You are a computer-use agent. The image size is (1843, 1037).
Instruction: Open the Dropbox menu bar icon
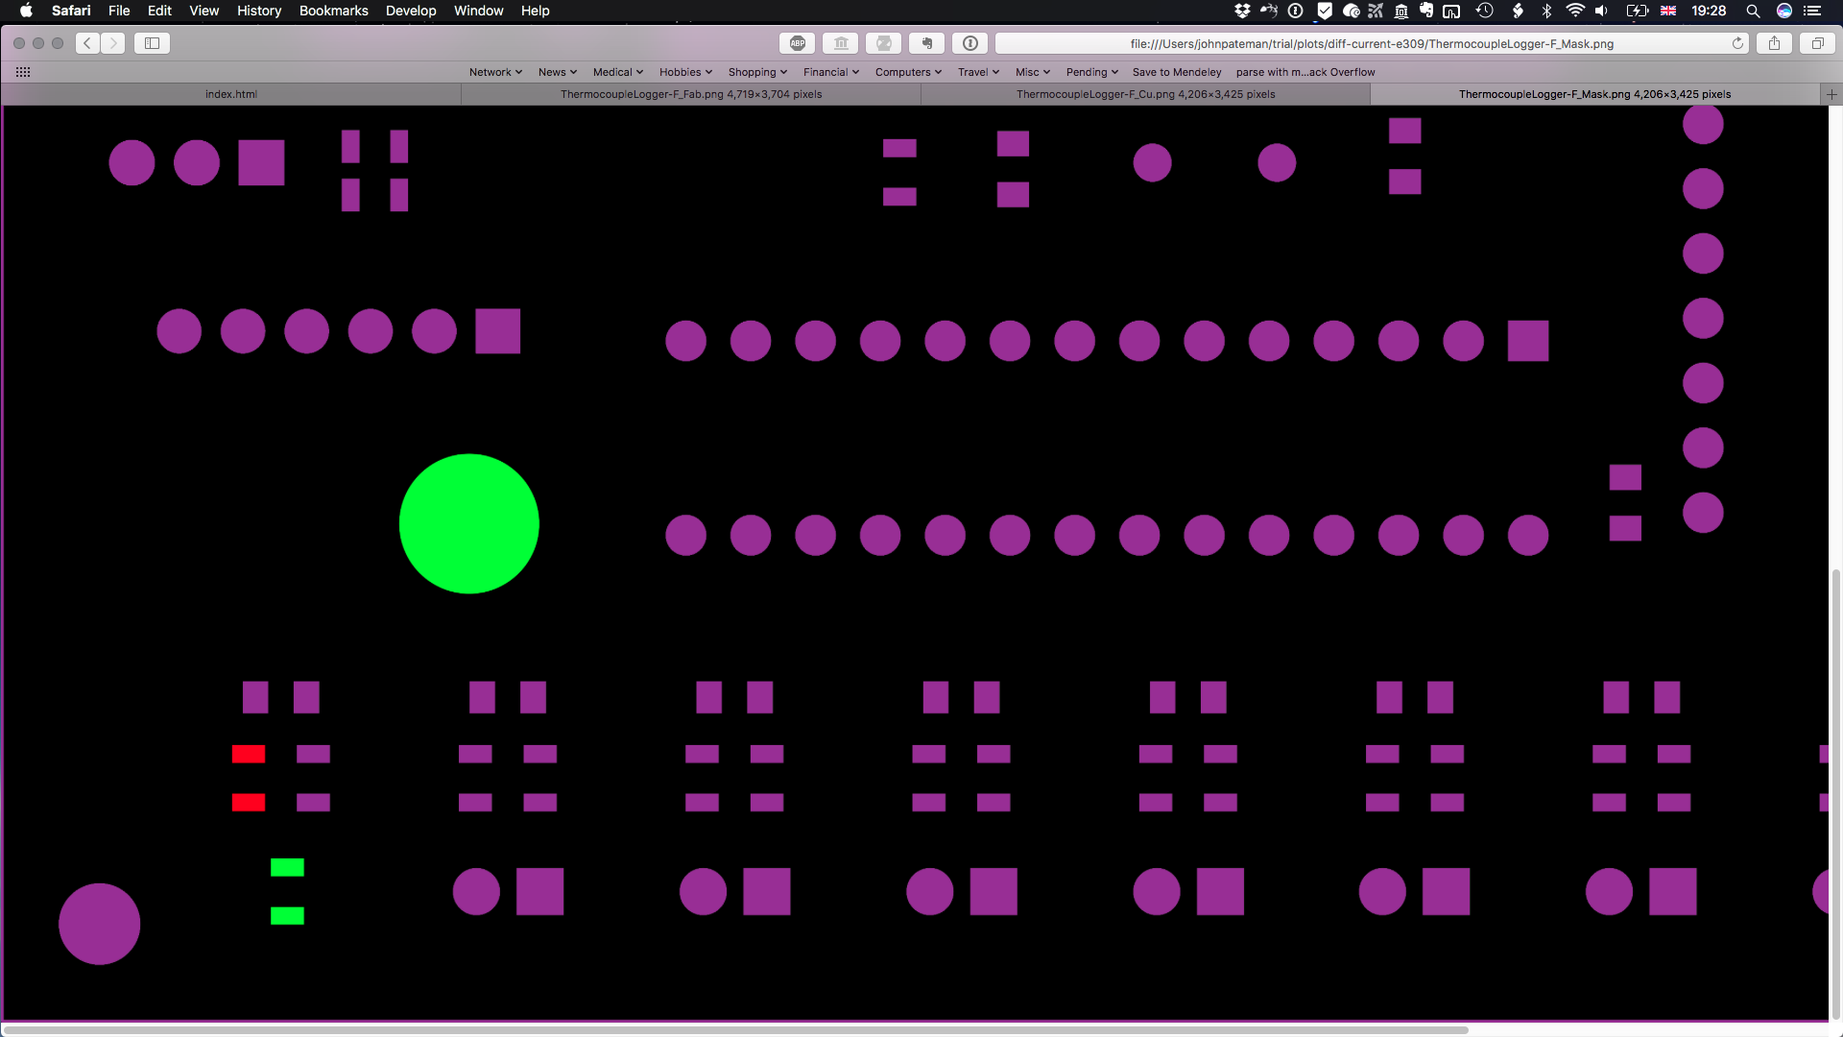pyautogui.click(x=1242, y=11)
